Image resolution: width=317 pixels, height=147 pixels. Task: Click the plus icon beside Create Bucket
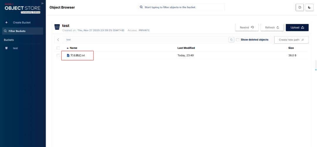pos(6,22)
